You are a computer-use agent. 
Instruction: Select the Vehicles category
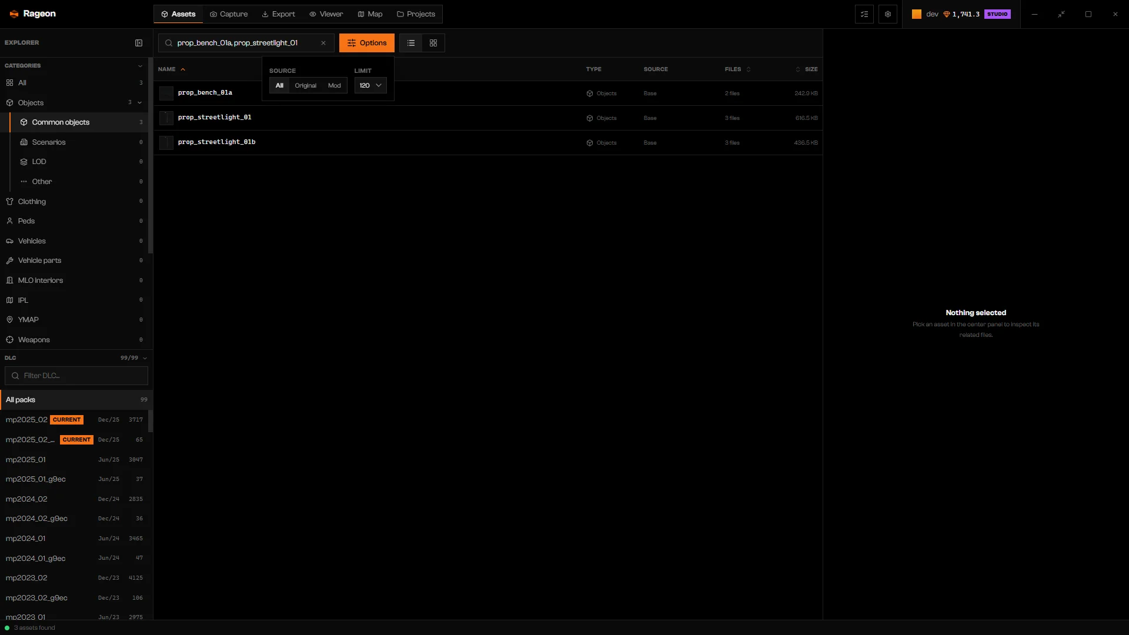[74, 241]
